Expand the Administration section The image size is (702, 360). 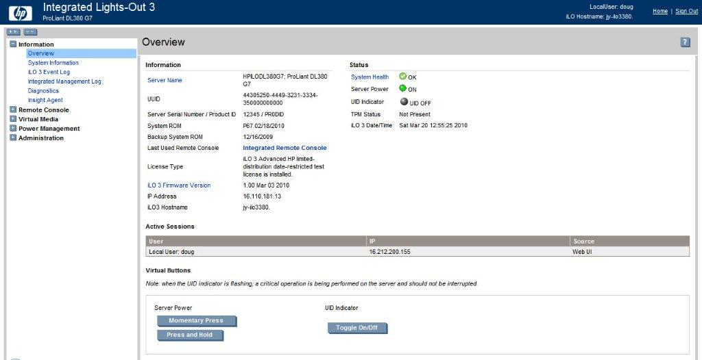pos(13,138)
